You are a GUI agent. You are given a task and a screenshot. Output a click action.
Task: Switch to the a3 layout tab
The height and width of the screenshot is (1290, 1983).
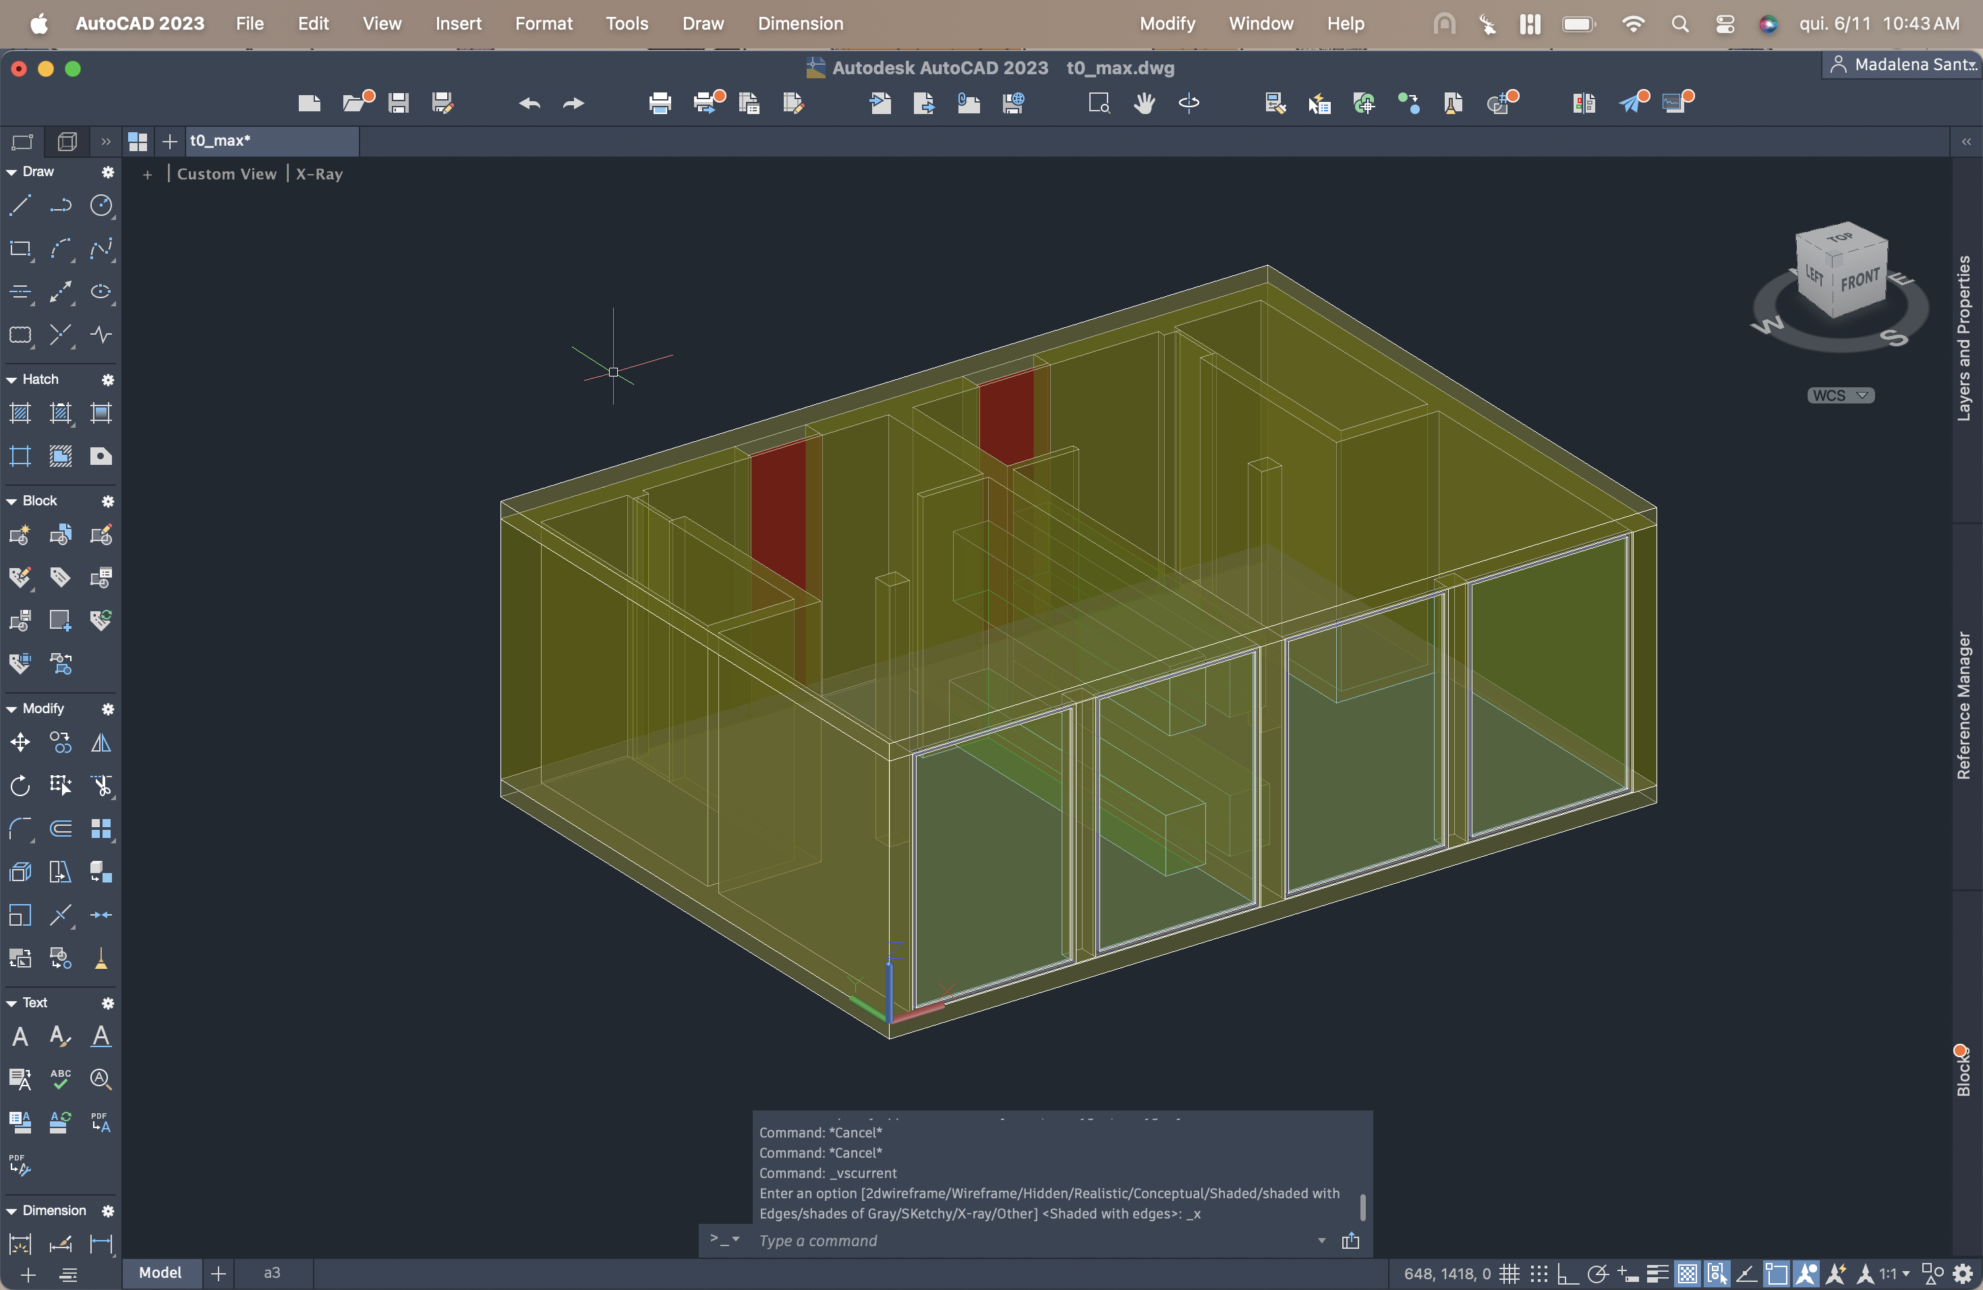pyautogui.click(x=272, y=1272)
